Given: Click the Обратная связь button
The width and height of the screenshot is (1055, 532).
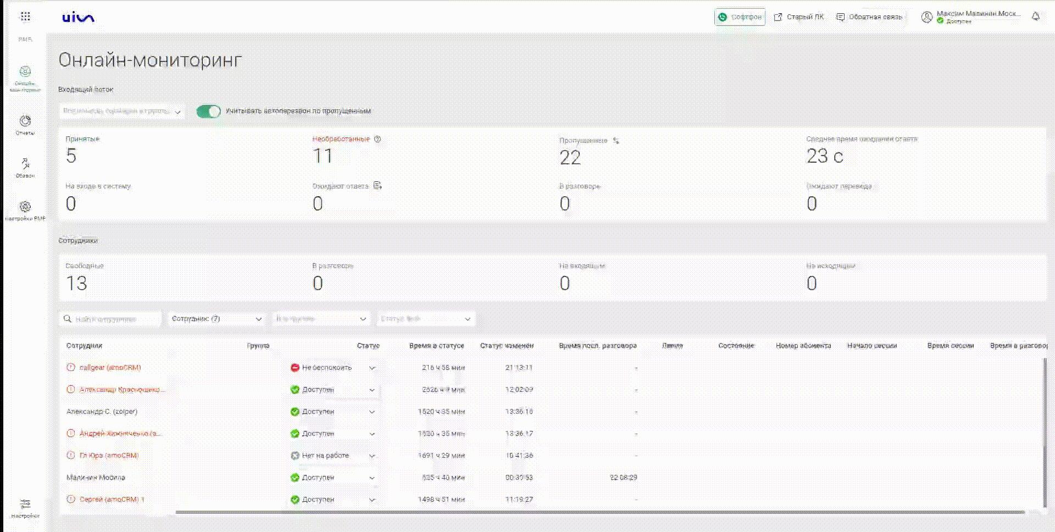Looking at the screenshot, I should (869, 17).
